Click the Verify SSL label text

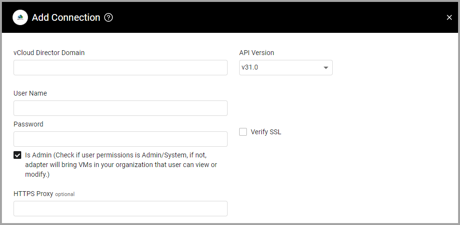point(266,132)
